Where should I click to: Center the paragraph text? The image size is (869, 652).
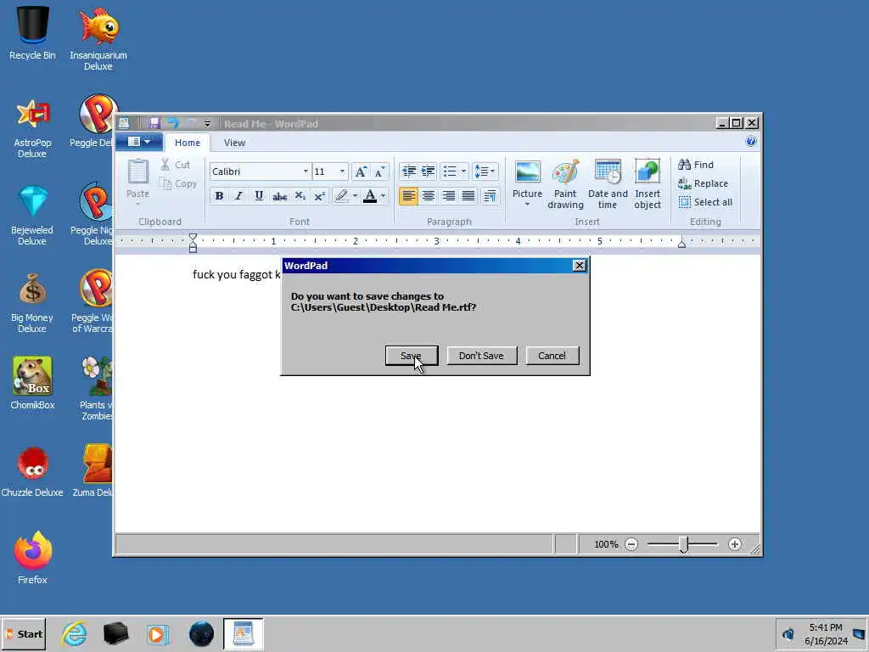coord(429,196)
